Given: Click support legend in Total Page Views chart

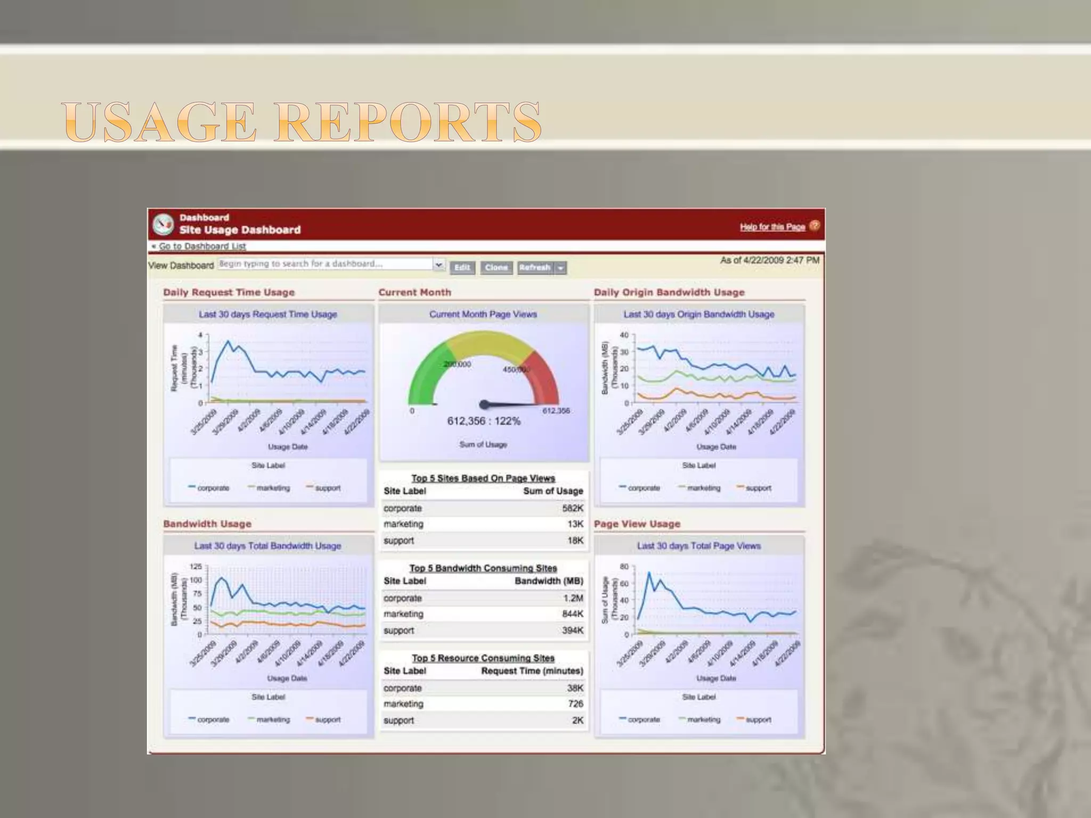Looking at the screenshot, I should [754, 719].
